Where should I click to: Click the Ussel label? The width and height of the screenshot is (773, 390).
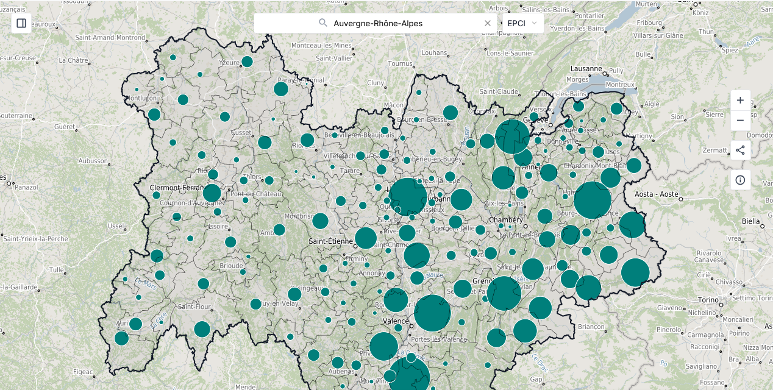coord(115,226)
